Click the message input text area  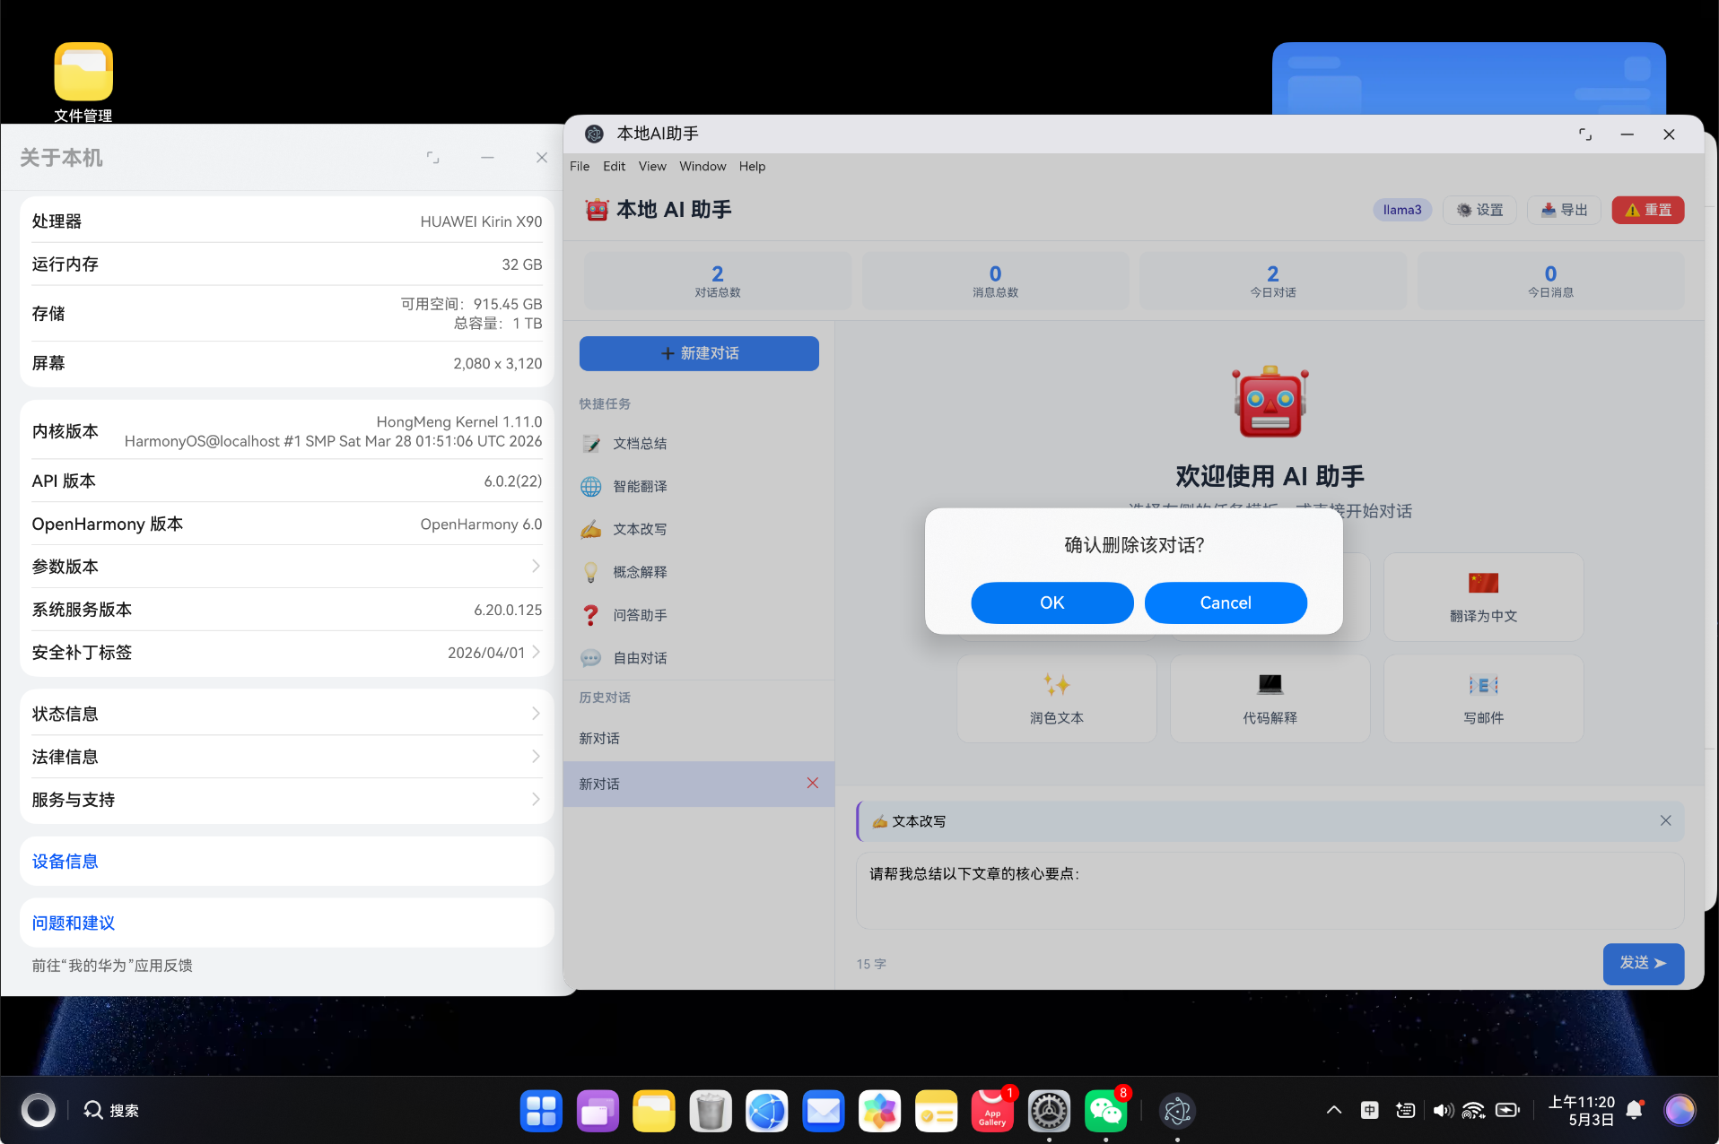click(1270, 890)
